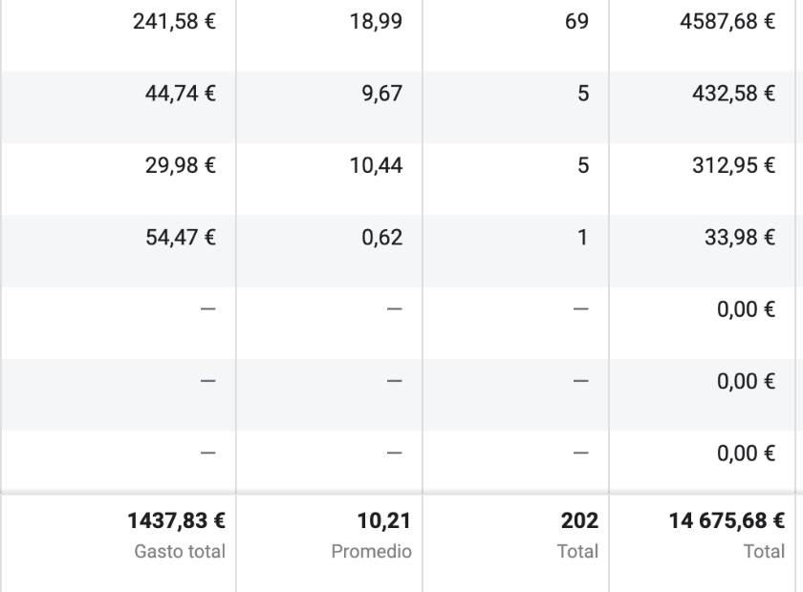
Task: Click the Gasto total label
Action: [x=180, y=552]
